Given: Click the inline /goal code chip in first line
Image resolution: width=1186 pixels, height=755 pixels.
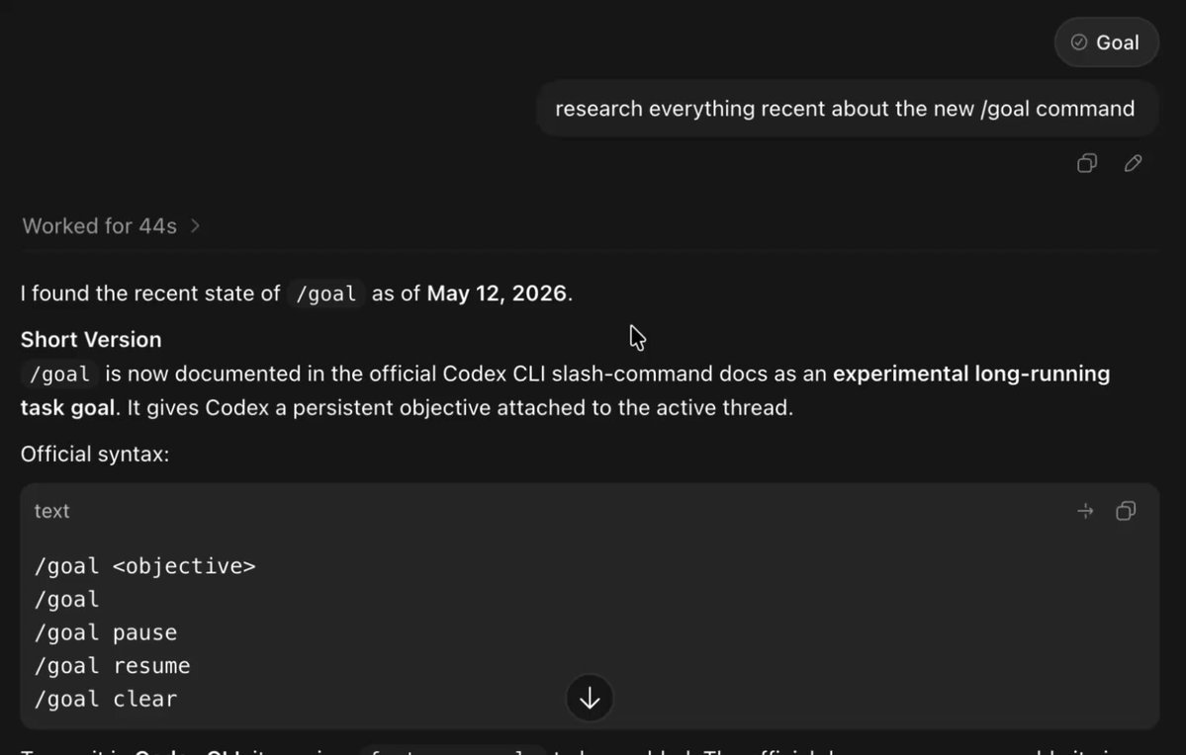Looking at the screenshot, I should 326,294.
